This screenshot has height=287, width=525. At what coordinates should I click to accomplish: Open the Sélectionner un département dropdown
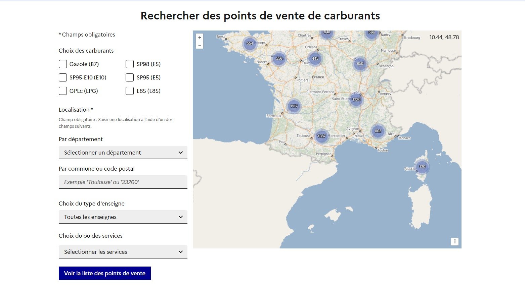coord(123,153)
